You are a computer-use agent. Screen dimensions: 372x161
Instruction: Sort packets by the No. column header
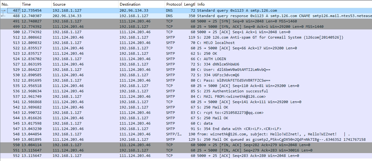pos(10,4)
